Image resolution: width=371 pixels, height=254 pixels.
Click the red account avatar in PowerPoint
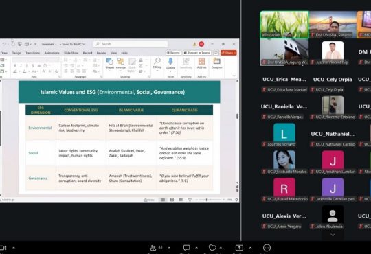(201, 44)
